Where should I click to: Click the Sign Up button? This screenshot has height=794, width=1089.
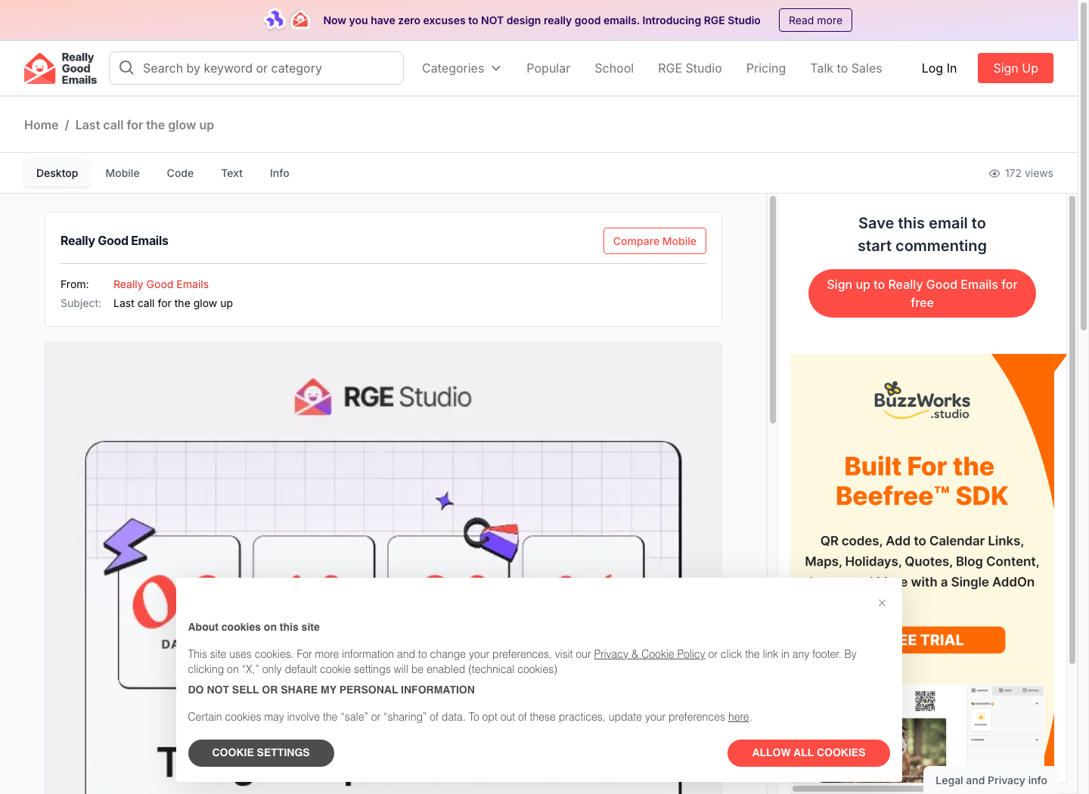(1016, 68)
